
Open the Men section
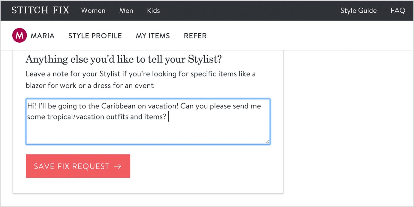pyautogui.click(x=126, y=10)
